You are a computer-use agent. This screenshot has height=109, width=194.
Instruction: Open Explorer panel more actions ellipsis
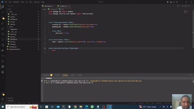(x=38, y=6)
